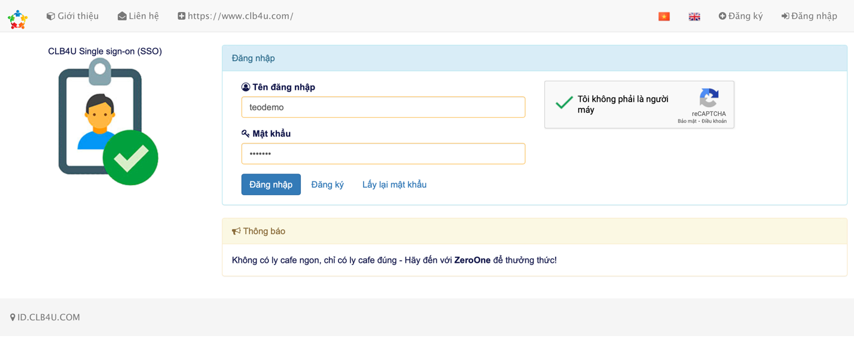Open Giới thiệu in the navigation bar
Screen dimensions: 854x340
point(72,16)
